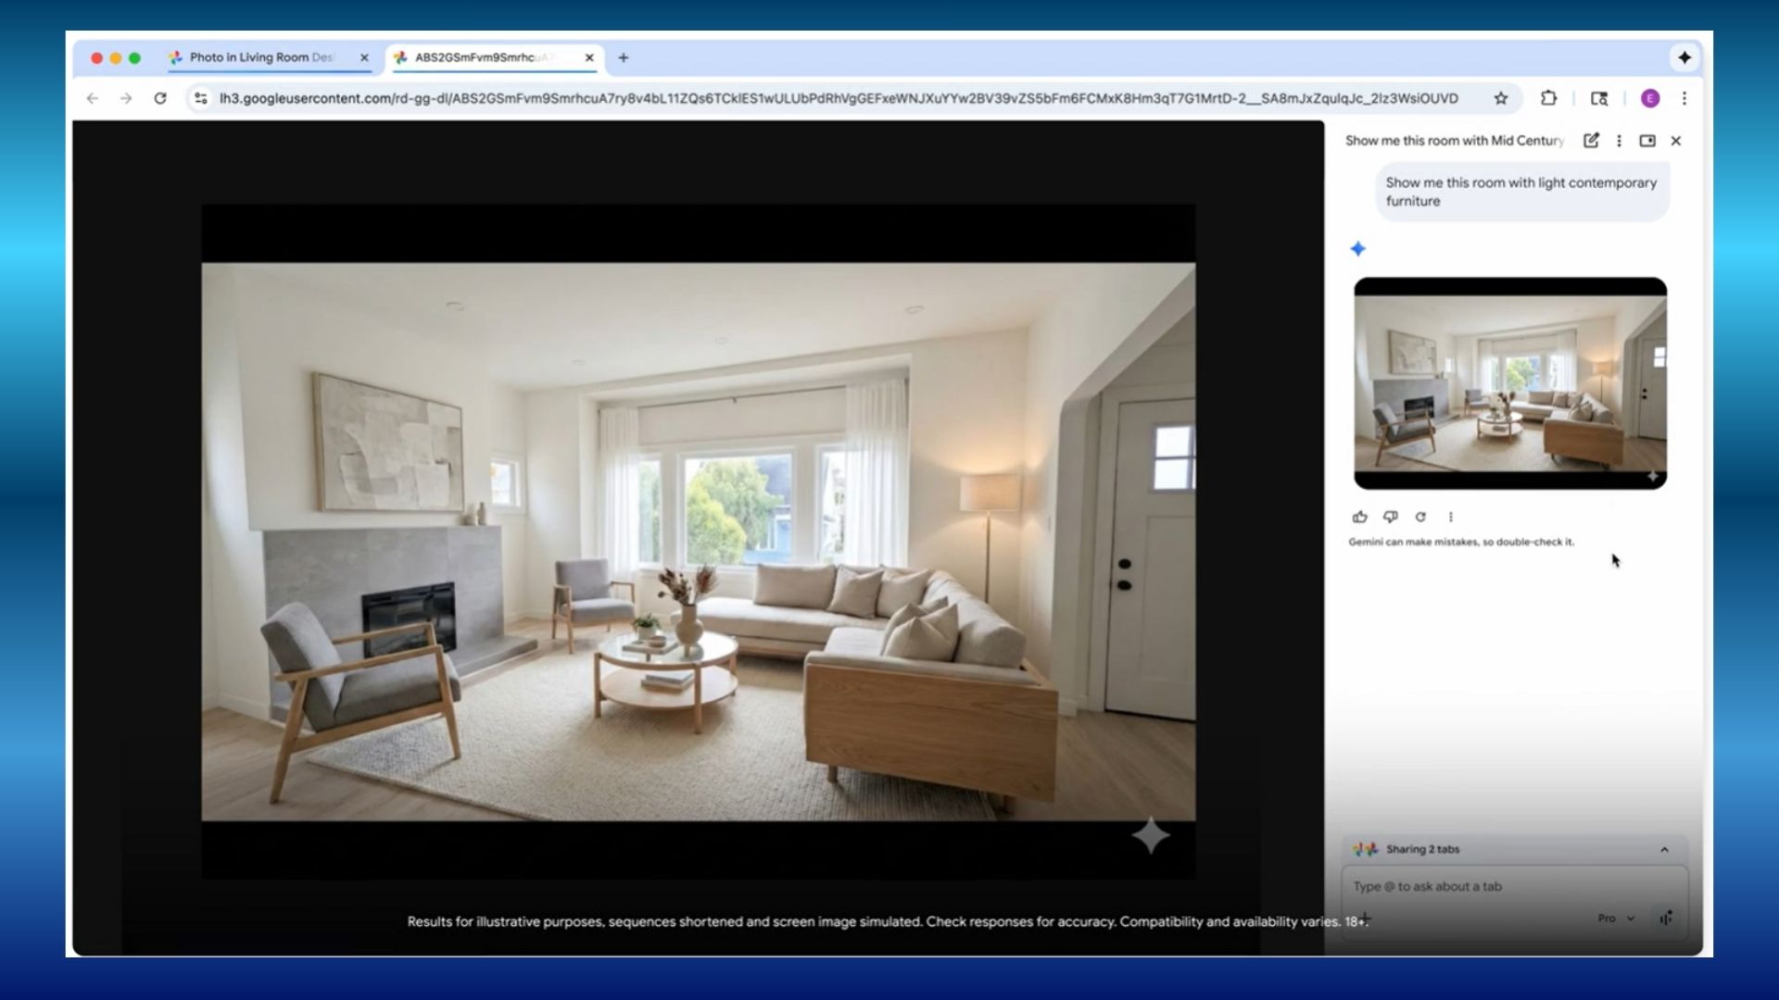Click the profile avatar icon in the toolbar

pos(1650,98)
